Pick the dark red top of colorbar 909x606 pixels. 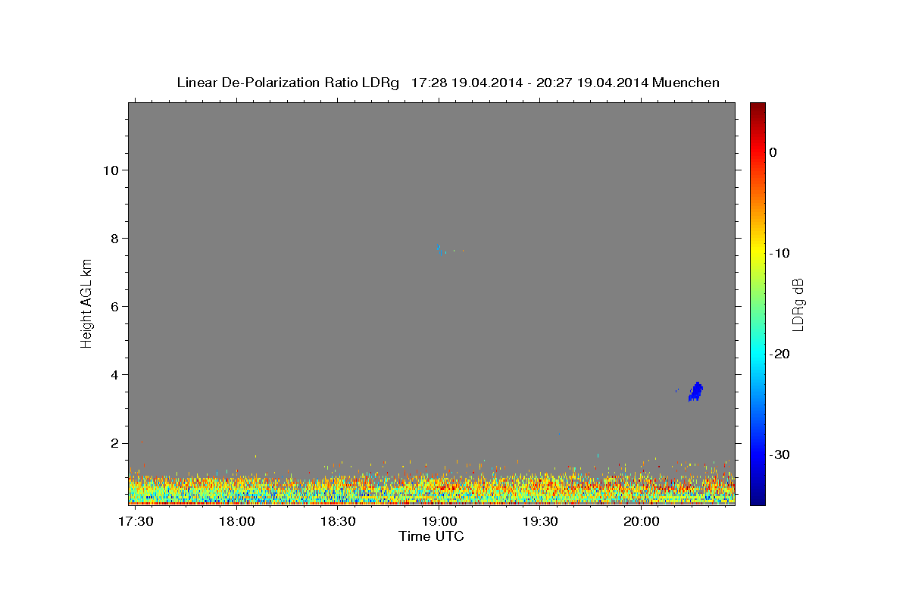coord(757,108)
